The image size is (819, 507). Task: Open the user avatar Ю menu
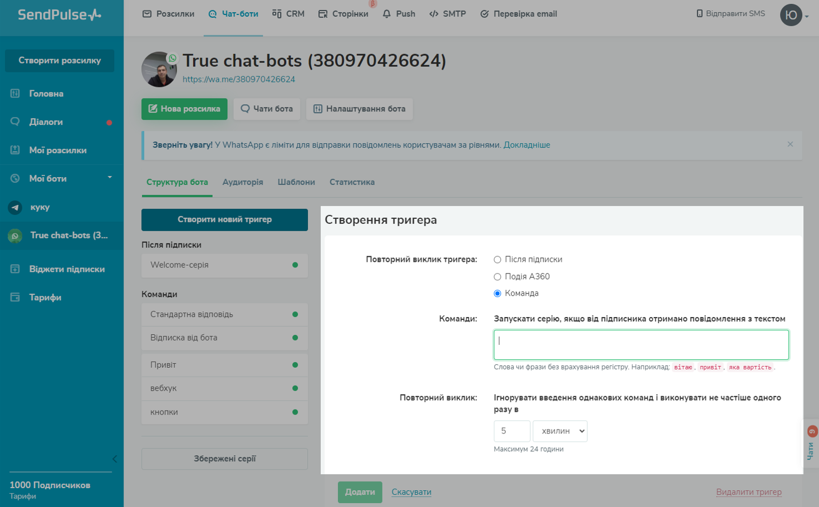click(791, 15)
